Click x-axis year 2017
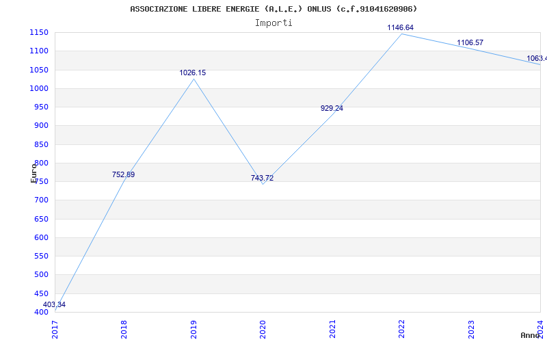Screen dimensions: 547x342 pos(55,330)
